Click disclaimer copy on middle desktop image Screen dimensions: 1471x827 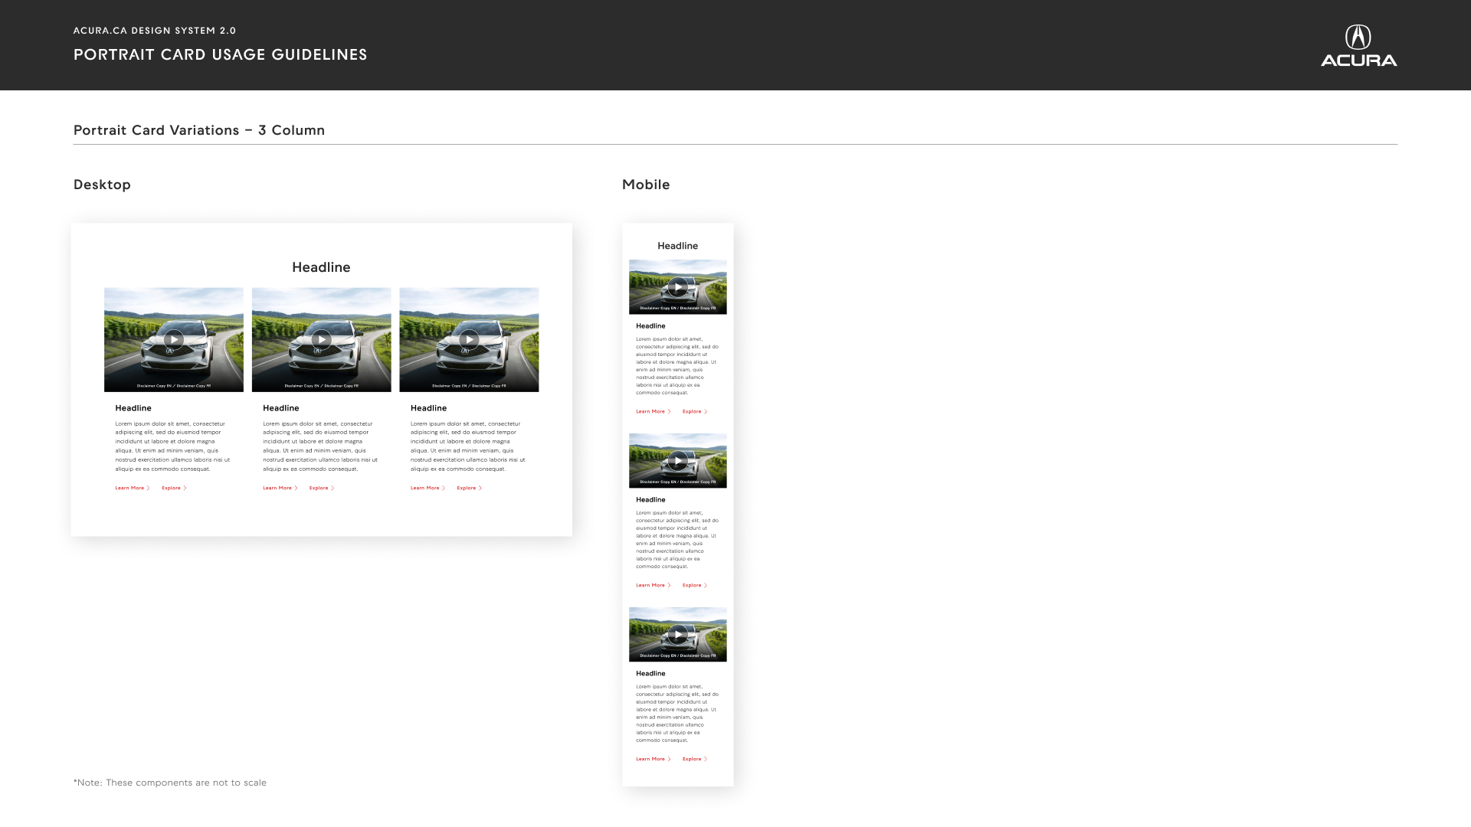click(x=322, y=386)
